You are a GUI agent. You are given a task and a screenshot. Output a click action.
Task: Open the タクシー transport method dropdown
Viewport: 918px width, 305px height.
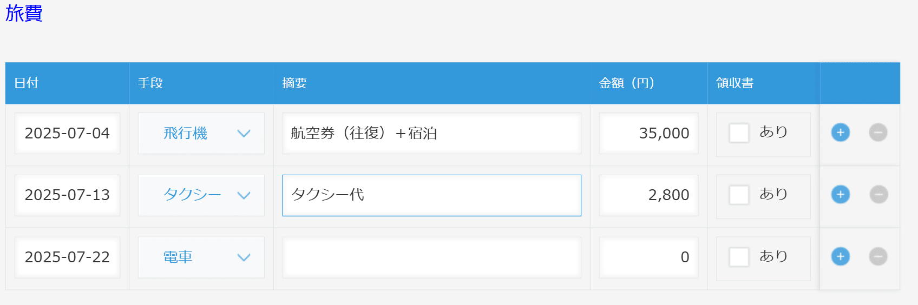tap(201, 195)
